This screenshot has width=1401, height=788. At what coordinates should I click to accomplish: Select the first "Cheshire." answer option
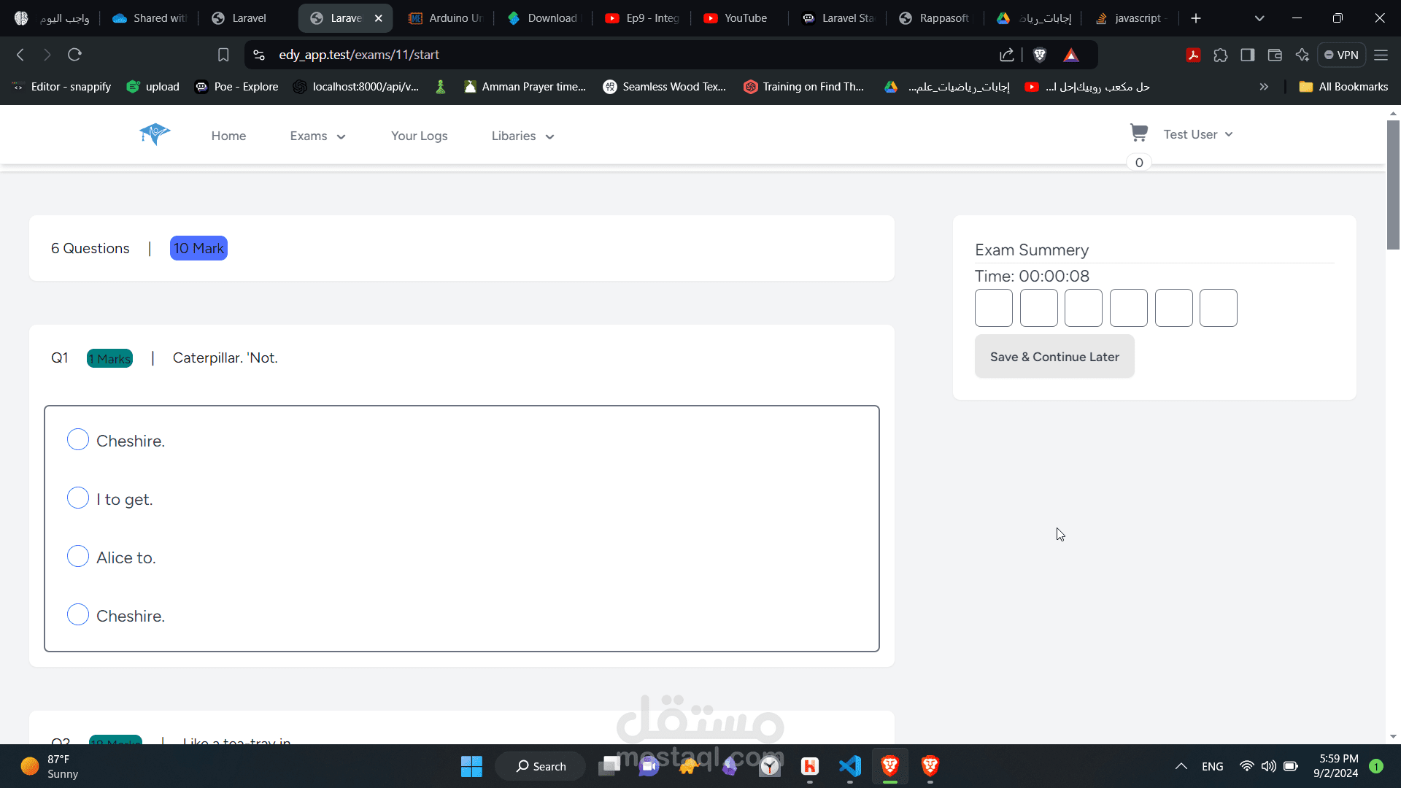point(78,440)
